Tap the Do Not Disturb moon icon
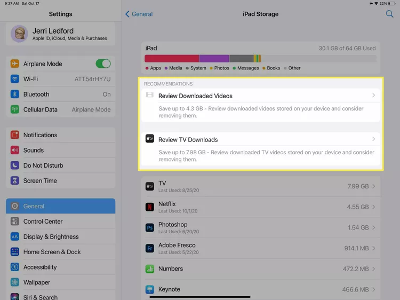 (x=15, y=165)
